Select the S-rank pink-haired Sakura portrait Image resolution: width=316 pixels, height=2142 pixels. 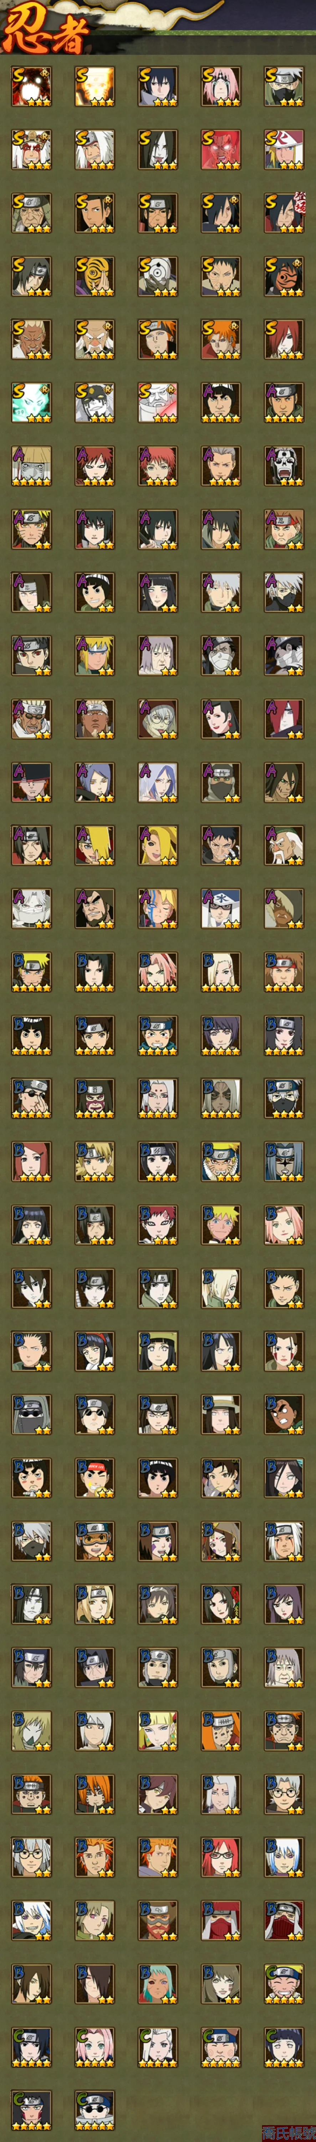pos(220,86)
